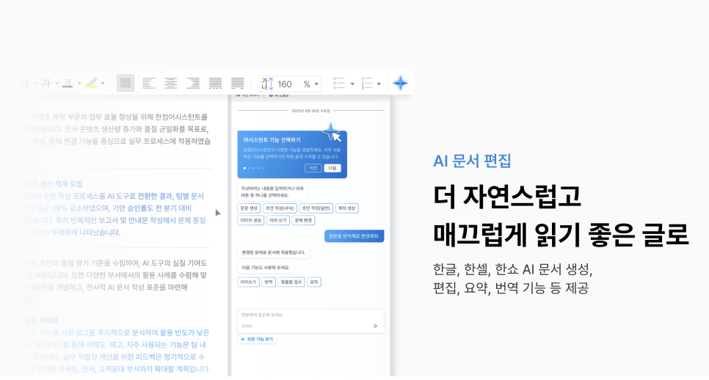Screen dimensions: 709x380
Task: Align text left with the toolbar icon
Action: pos(149,83)
